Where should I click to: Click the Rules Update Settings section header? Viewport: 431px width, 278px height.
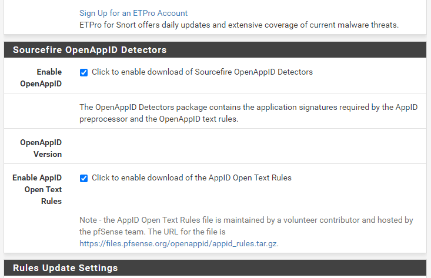click(x=65, y=268)
